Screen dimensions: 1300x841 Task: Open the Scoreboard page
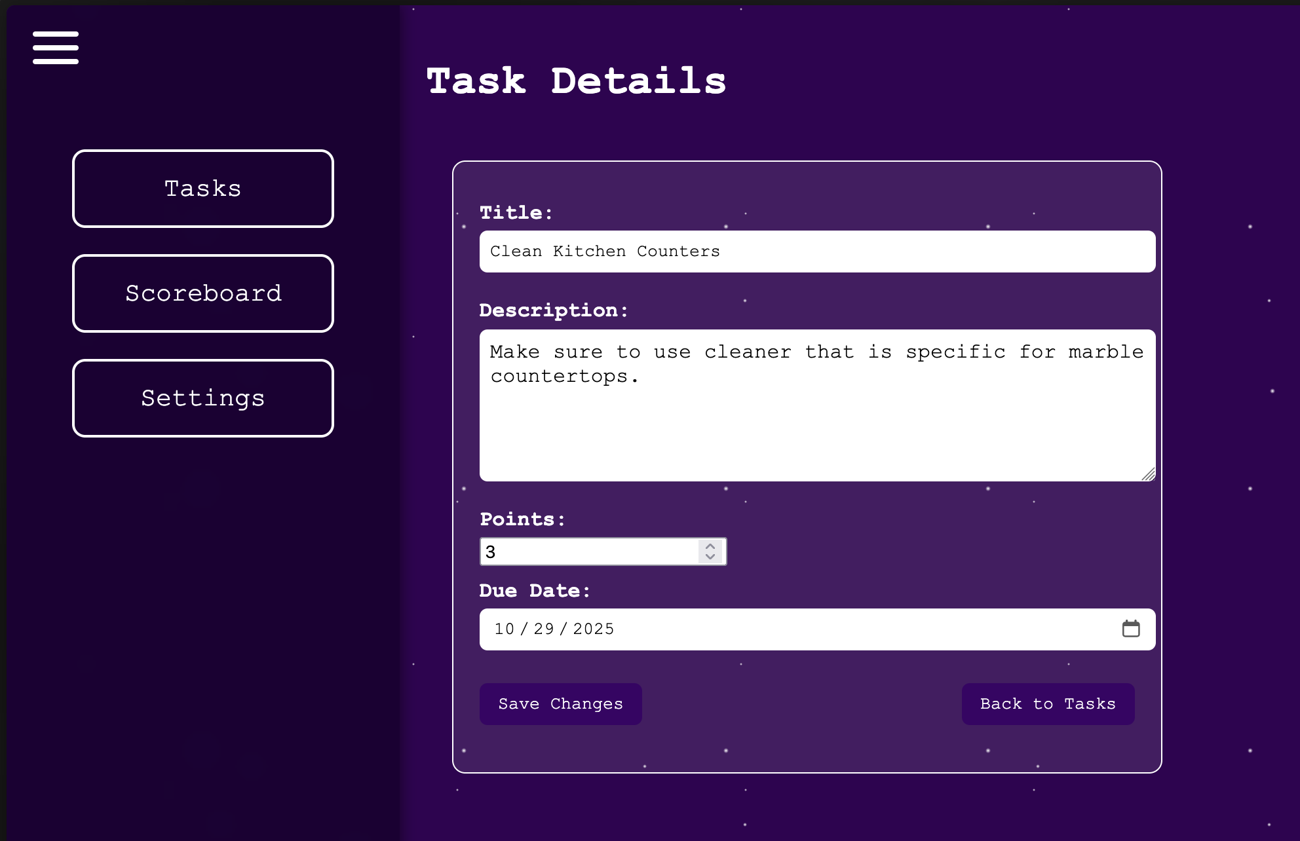(x=203, y=293)
